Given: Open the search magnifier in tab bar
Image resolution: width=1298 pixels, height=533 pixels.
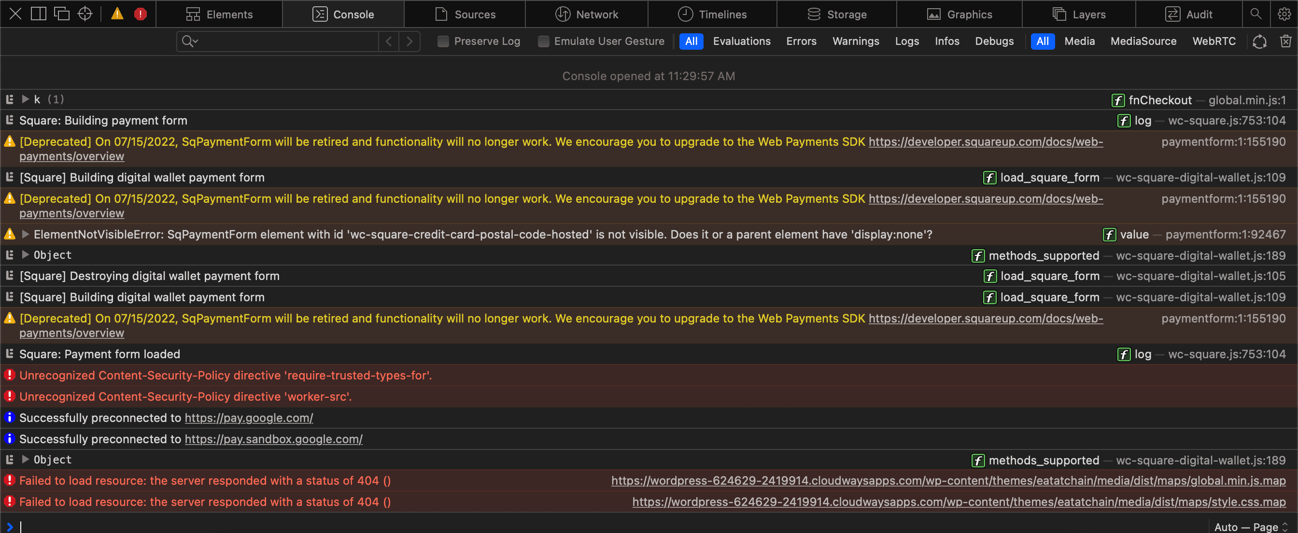Looking at the screenshot, I should pyautogui.click(x=1256, y=14).
